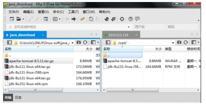Open the 编辑(E) menu

coord(28,12)
